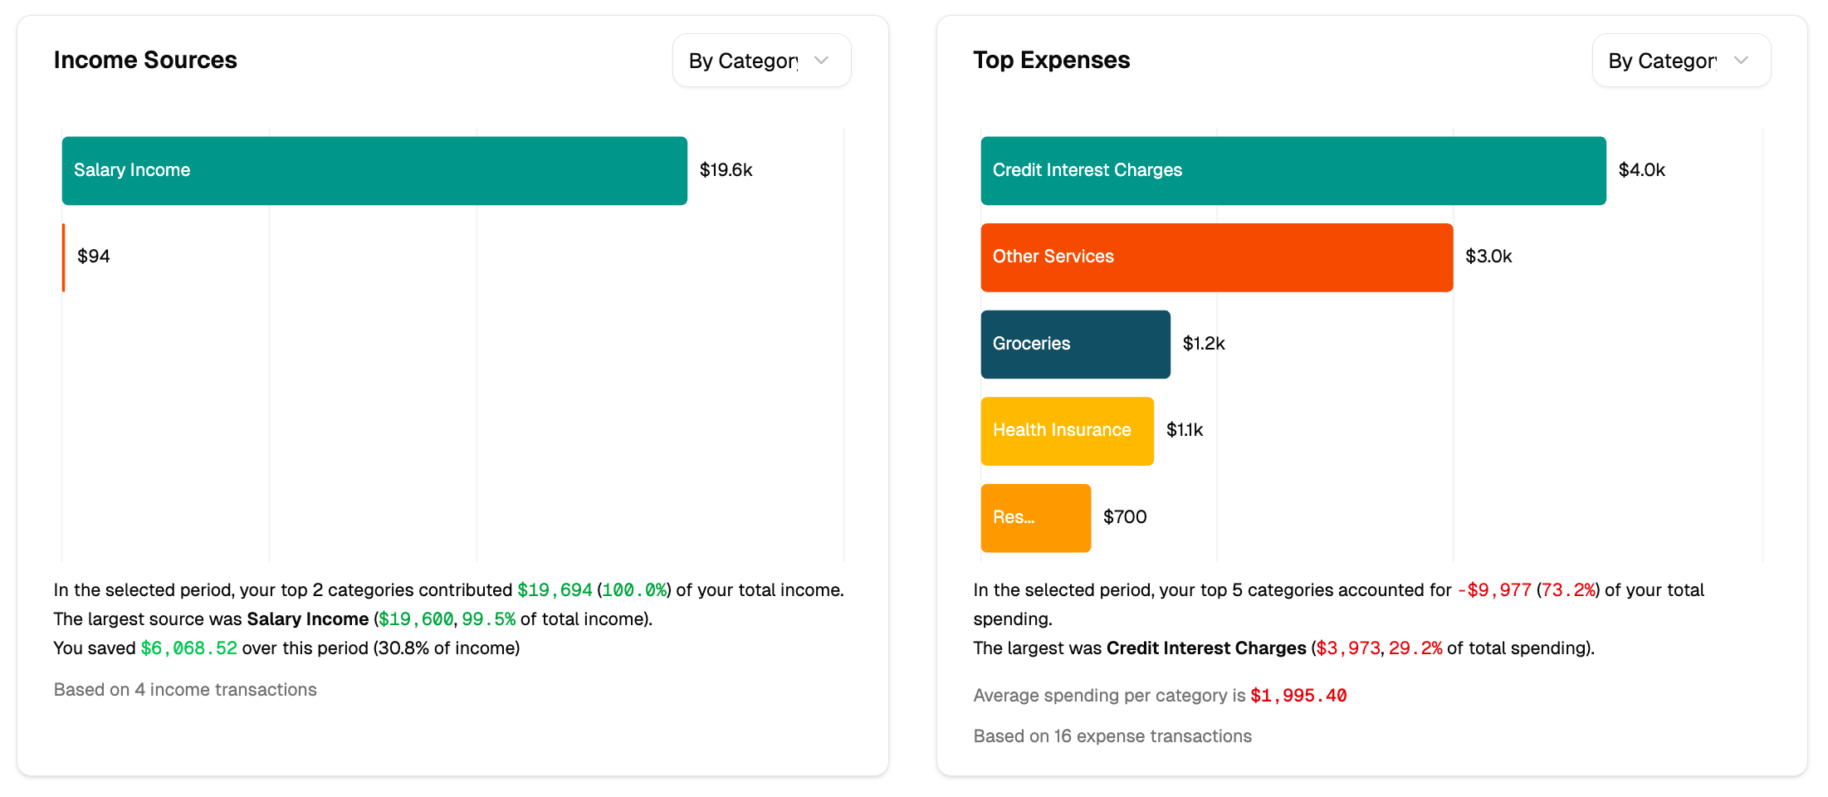This screenshot has height=797, width=1828.
Task: Expand the chevron on Top Expenses filter
Action: 1742,60
